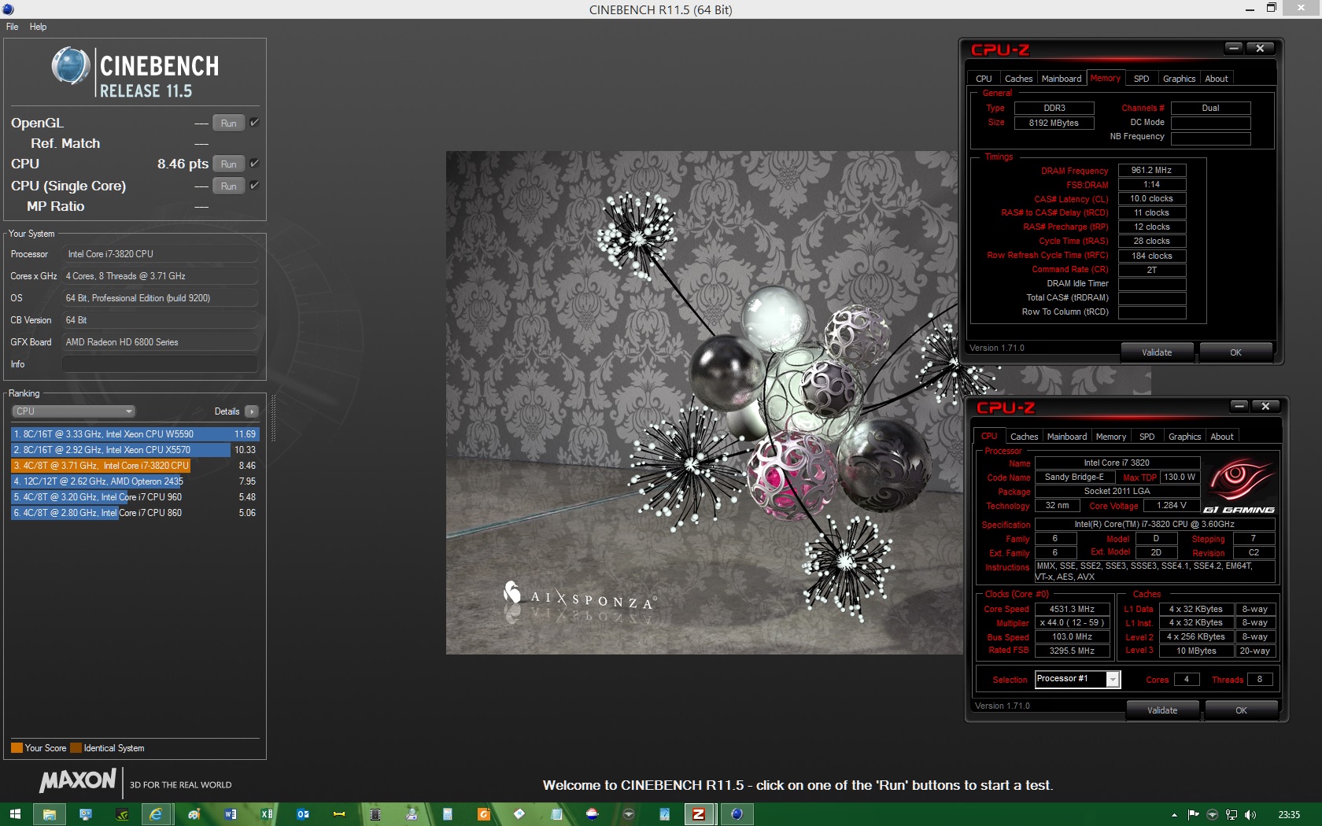1322x826 pixels.
Task: Switch to Memory tab in lower CPU-Z
Action: (x=1110, y=437)
